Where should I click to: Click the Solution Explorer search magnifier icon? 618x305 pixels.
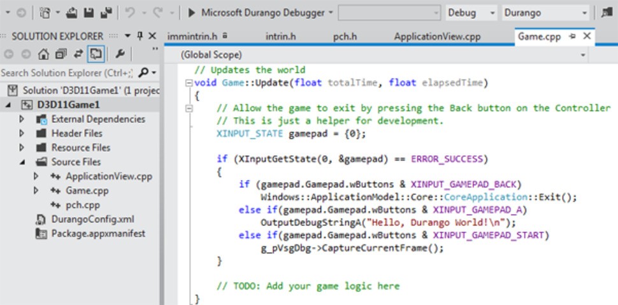(x=144, y=73)
